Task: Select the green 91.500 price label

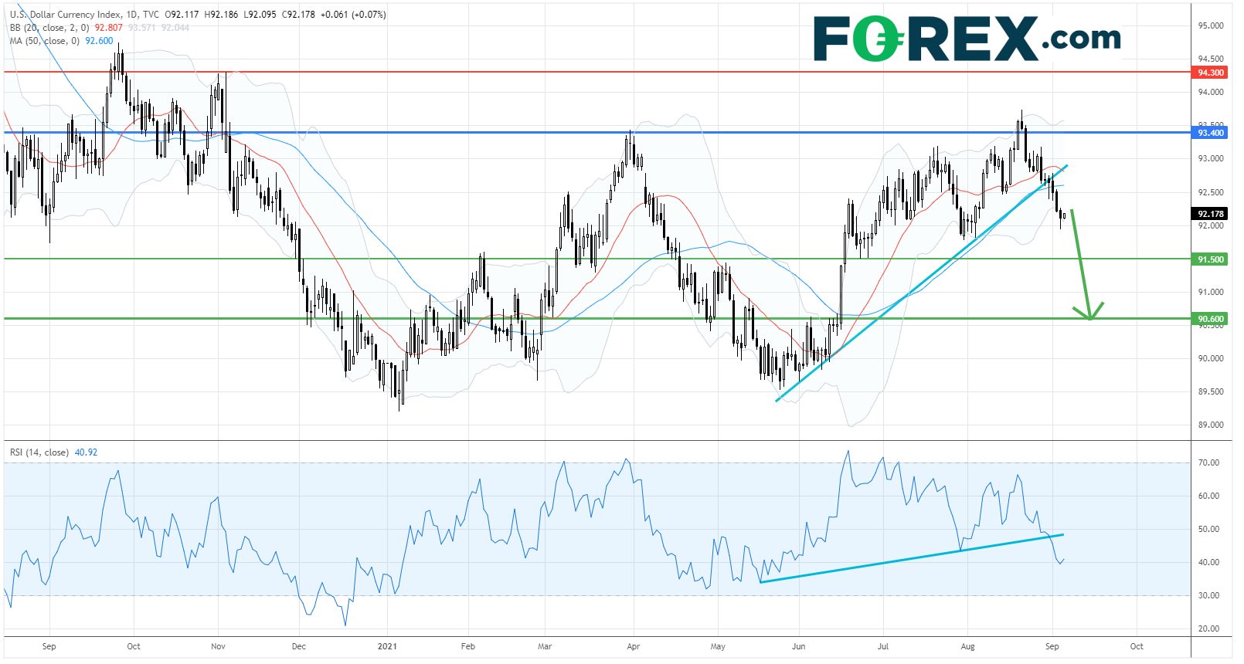Action: [1210, 259]
